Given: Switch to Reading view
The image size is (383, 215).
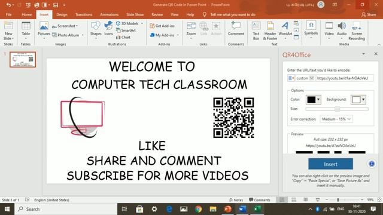Looking at the screenshot, I should (306, 200).
